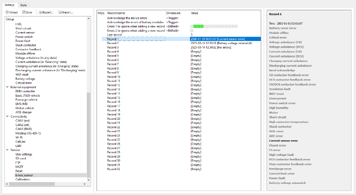The image size is (356, 195).
Task: Click the Dimension column header
Action: [177, 13]
